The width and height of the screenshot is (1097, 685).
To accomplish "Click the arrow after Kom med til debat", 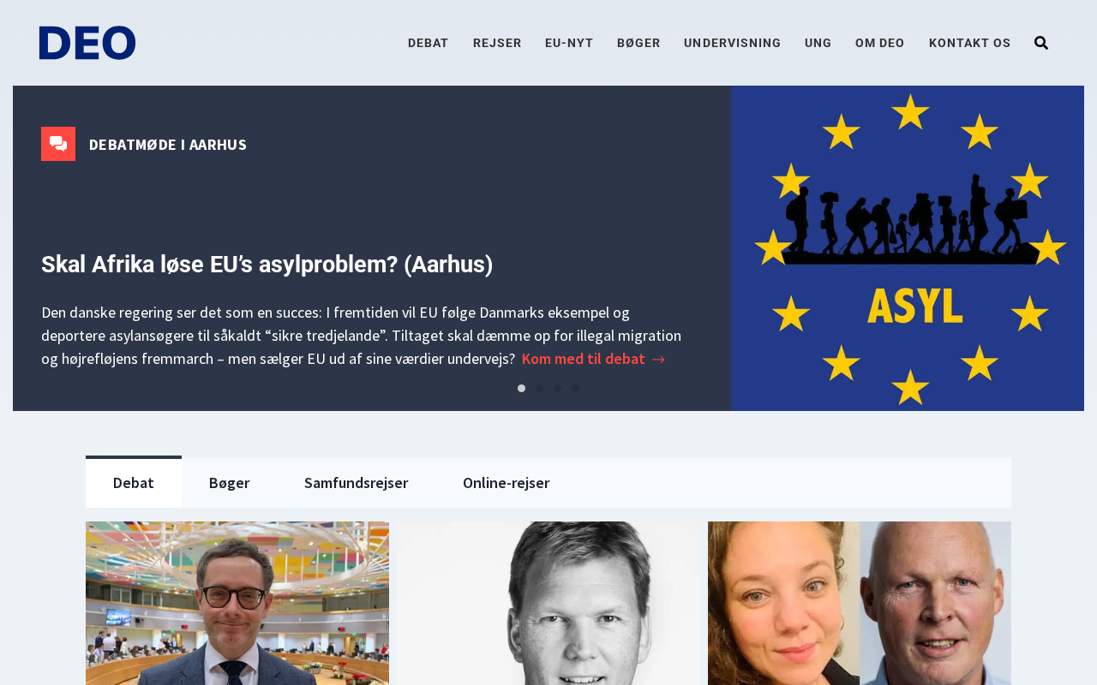I will (659, 360).
